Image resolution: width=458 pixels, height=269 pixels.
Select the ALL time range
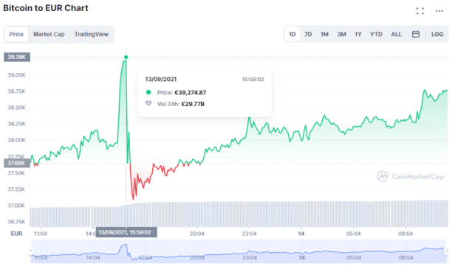pos(396,34)
